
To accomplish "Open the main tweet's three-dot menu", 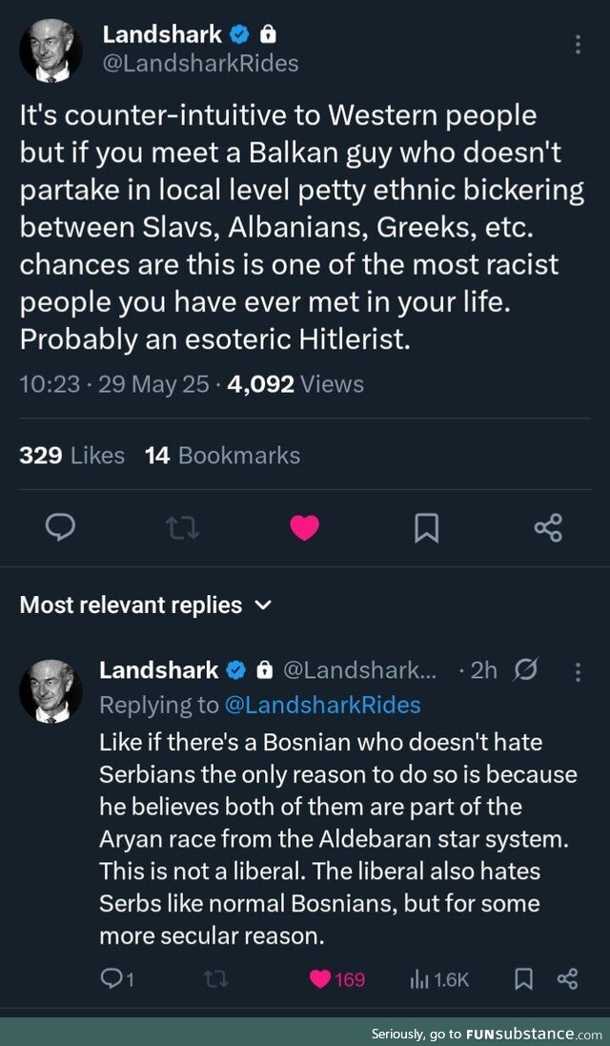I will pos(578,45).
